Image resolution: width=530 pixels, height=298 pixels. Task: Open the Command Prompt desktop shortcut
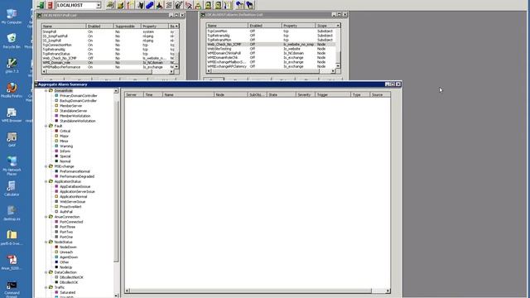[x=12, y=289]
